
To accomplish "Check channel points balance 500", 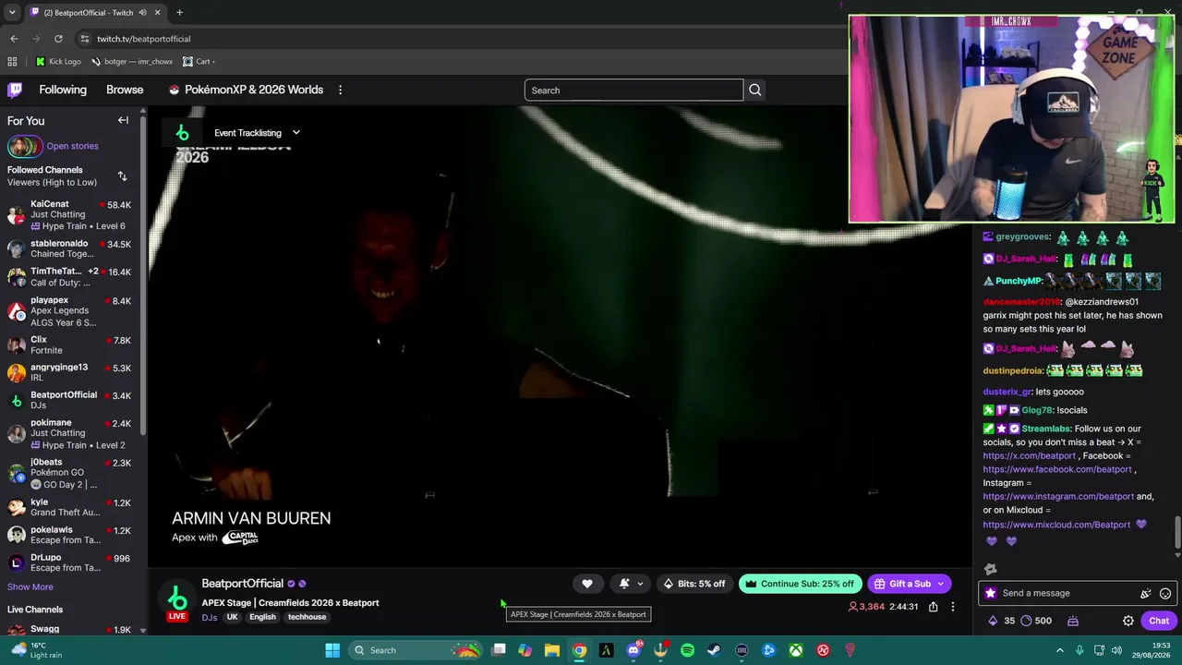I will 1036,621.
